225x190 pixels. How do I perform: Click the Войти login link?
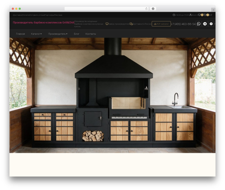pos(195,15)
